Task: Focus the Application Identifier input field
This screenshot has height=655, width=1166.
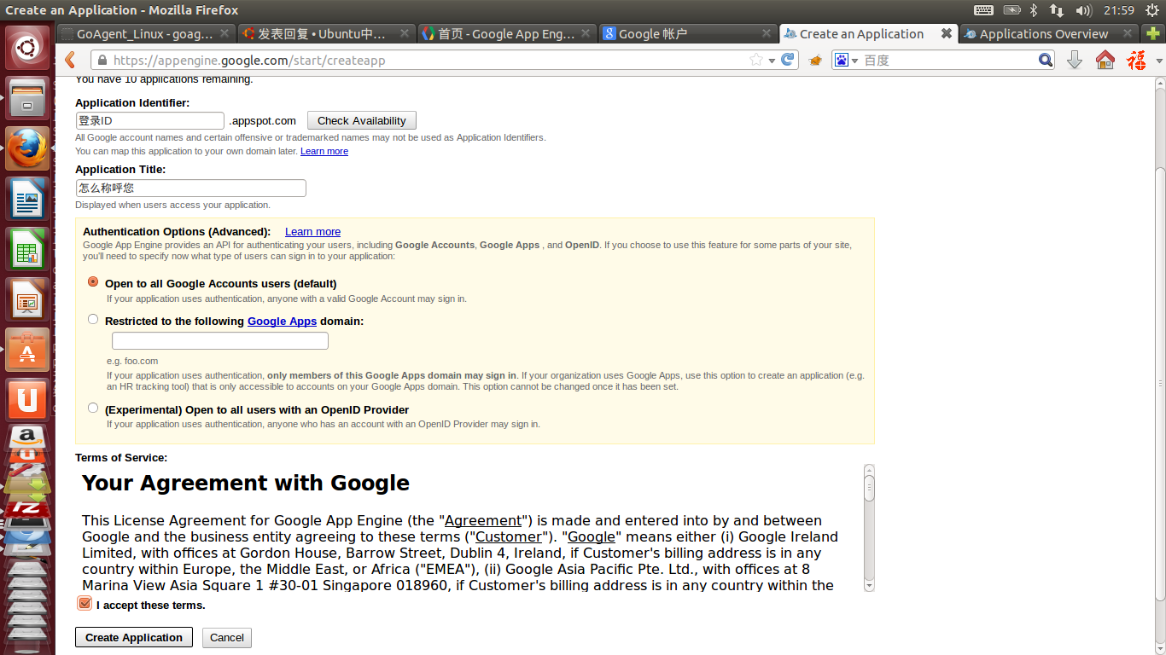Action: click(149, 120)
